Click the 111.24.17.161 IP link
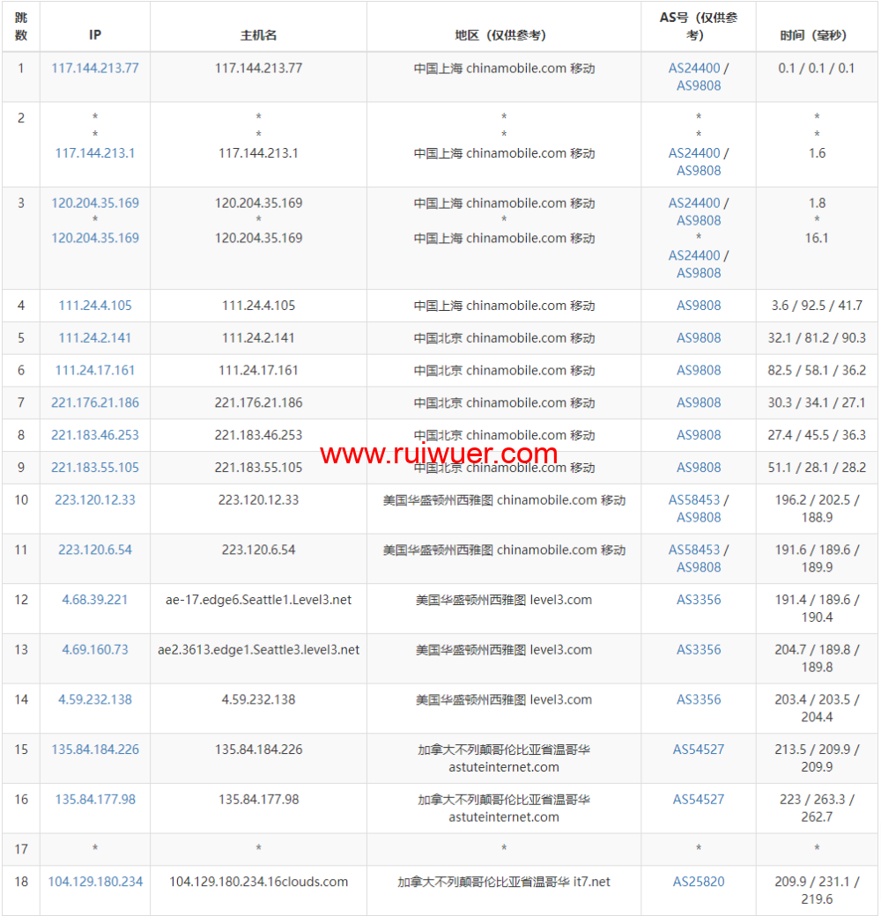 pos(95,371)
